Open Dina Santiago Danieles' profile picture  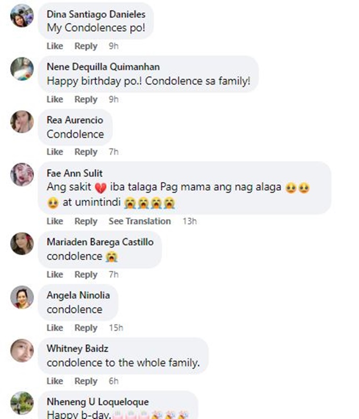coord(22,16)
